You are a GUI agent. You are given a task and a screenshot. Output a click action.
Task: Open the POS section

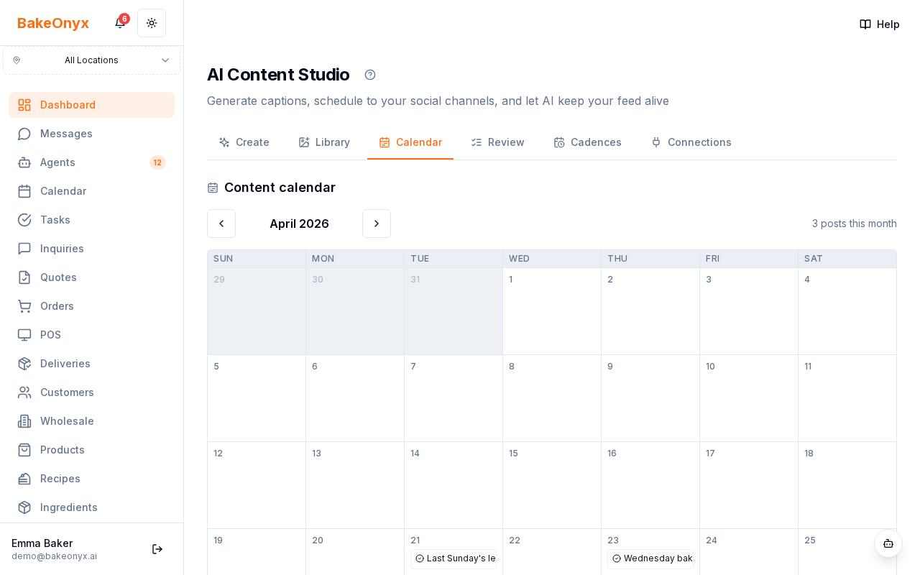click(x=50, y=335)
